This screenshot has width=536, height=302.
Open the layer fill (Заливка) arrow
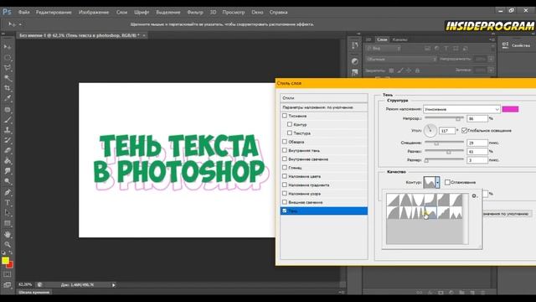pyautogui.click(x=491, y=70)
